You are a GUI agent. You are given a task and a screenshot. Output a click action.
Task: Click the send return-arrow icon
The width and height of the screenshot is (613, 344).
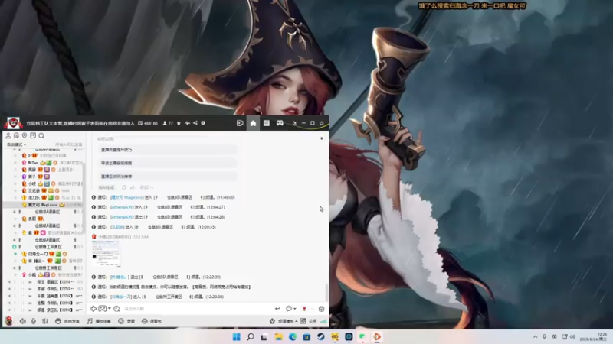pos(277,309)
